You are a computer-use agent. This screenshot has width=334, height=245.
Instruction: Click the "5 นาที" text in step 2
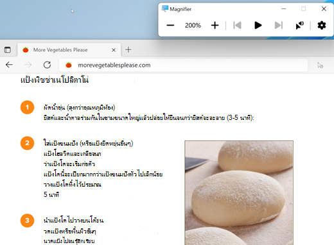click(51, 194)
